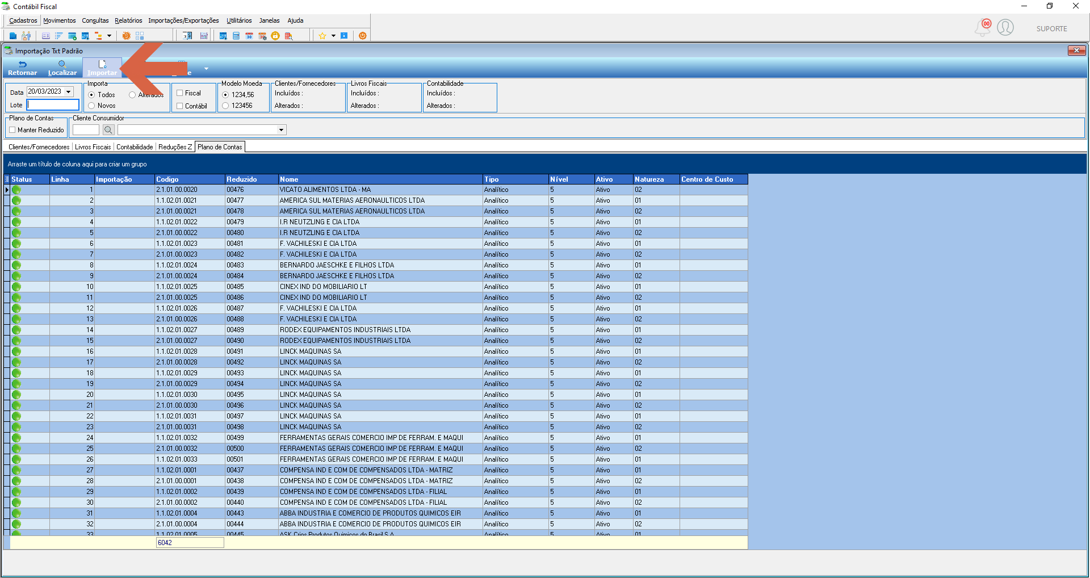
Task: Click Cliente Consumidor search magnifier button
Action: (108, 130)
